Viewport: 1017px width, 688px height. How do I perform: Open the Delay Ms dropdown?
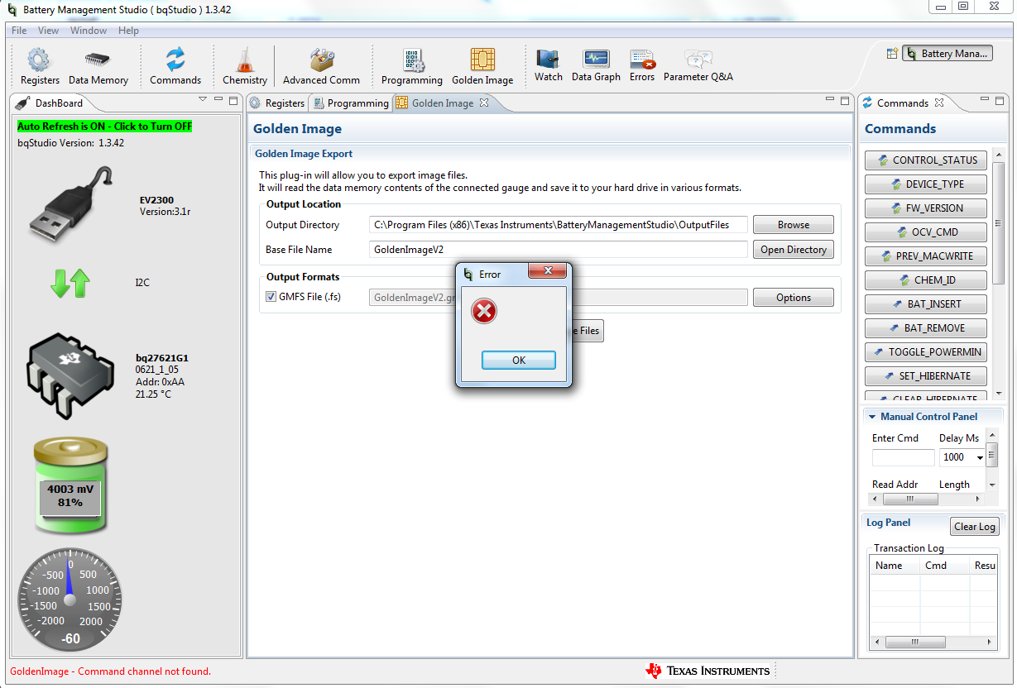pyautogui.click(x=980, y=457)
